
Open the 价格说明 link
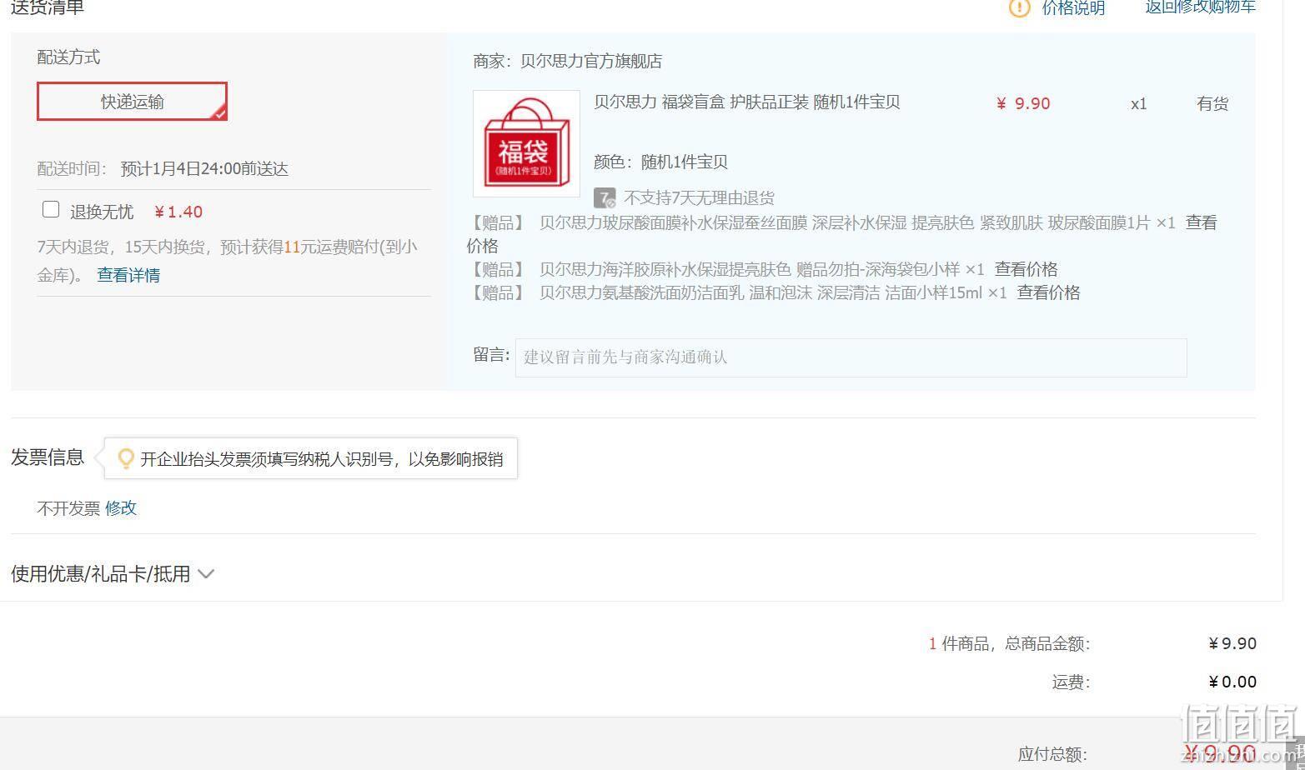pyautogui.click(x=1073, y=7)
